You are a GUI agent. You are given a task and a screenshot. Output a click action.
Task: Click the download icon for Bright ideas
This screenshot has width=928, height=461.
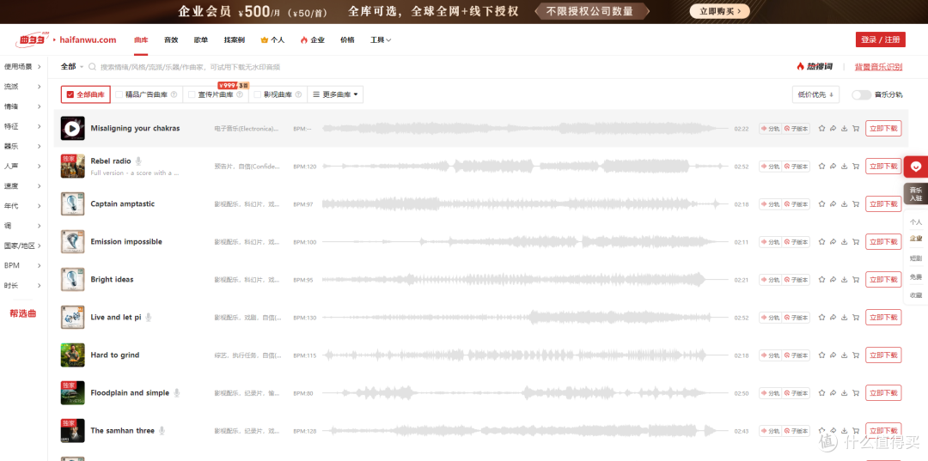point(844,280)
